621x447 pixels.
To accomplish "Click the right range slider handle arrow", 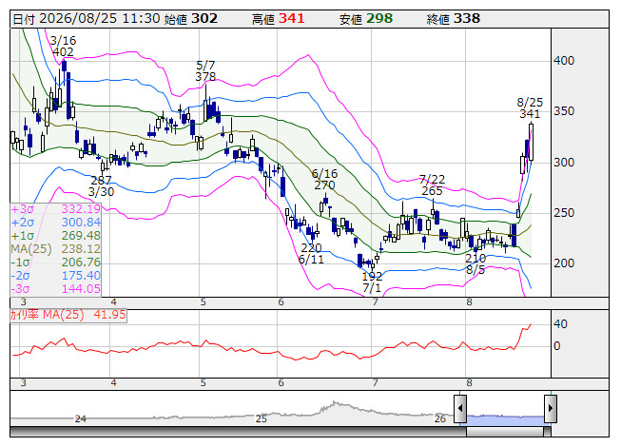I will point(551,408).
